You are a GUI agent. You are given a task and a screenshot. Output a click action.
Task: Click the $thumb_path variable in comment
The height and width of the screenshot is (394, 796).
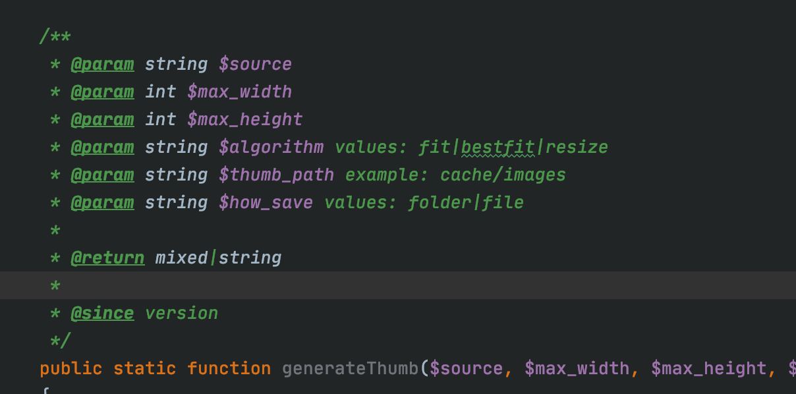[x=276, y=175]
